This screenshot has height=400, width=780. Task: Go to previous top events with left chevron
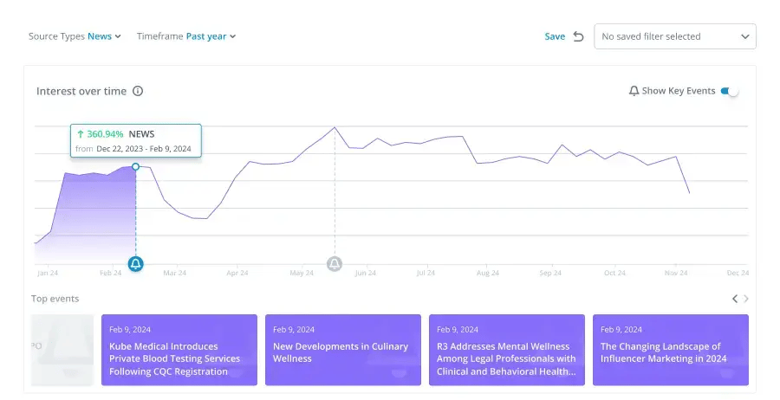coord(735,299)
